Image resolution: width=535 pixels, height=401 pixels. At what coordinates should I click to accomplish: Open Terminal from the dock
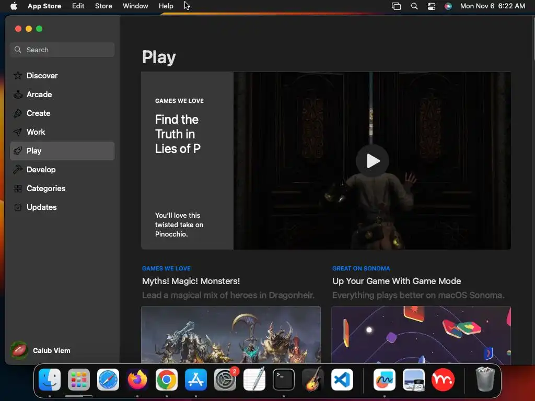284,380
